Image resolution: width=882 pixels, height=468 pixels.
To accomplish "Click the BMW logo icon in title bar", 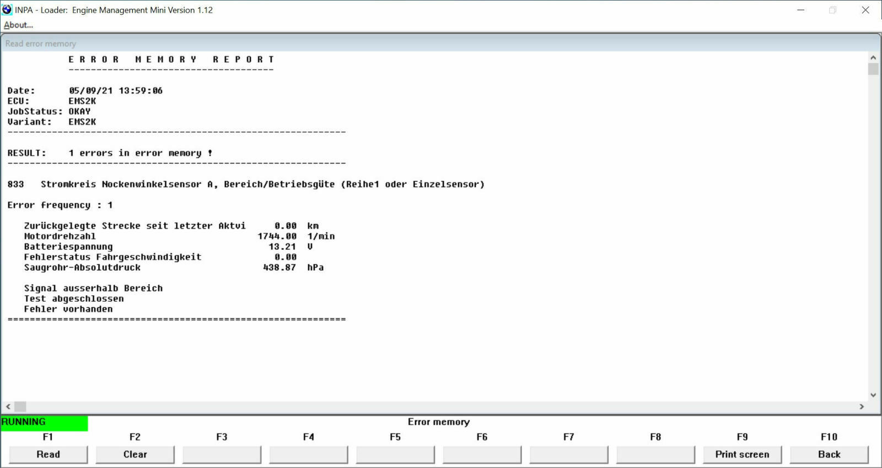I will 7,9.
